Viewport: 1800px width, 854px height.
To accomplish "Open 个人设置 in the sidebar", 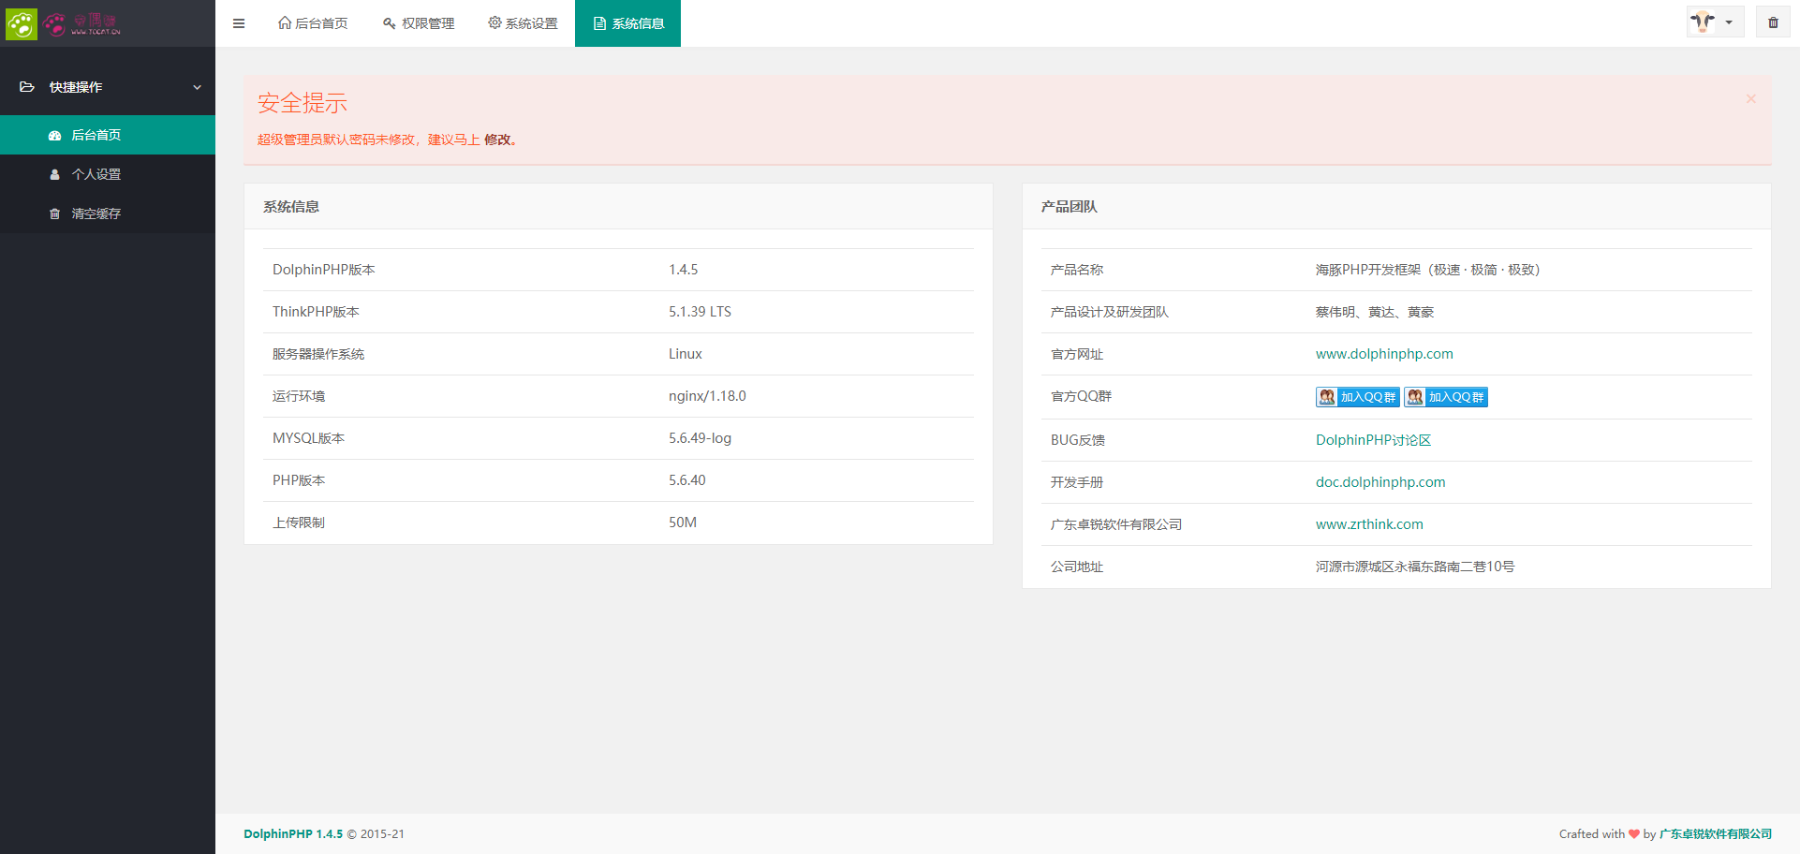I will [x=108, y=174].
